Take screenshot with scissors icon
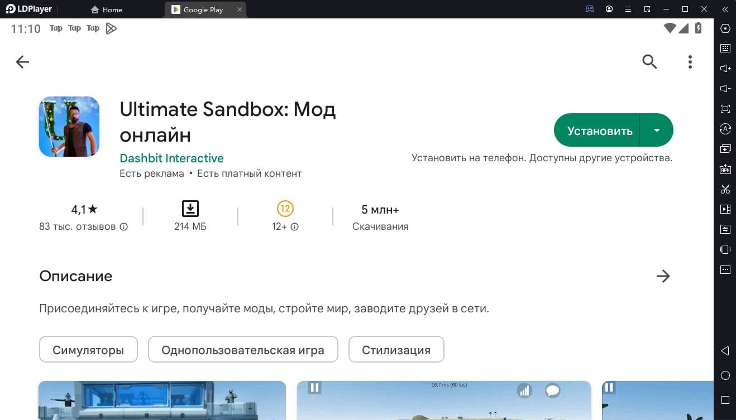Viewport: 736px width, 420px height. click(x=725, y=189)
